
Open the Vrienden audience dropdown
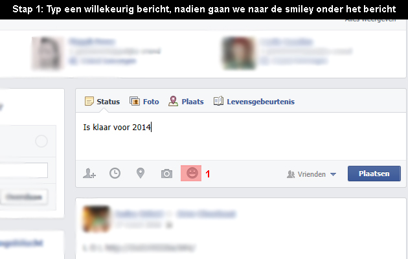click(312, 174)
